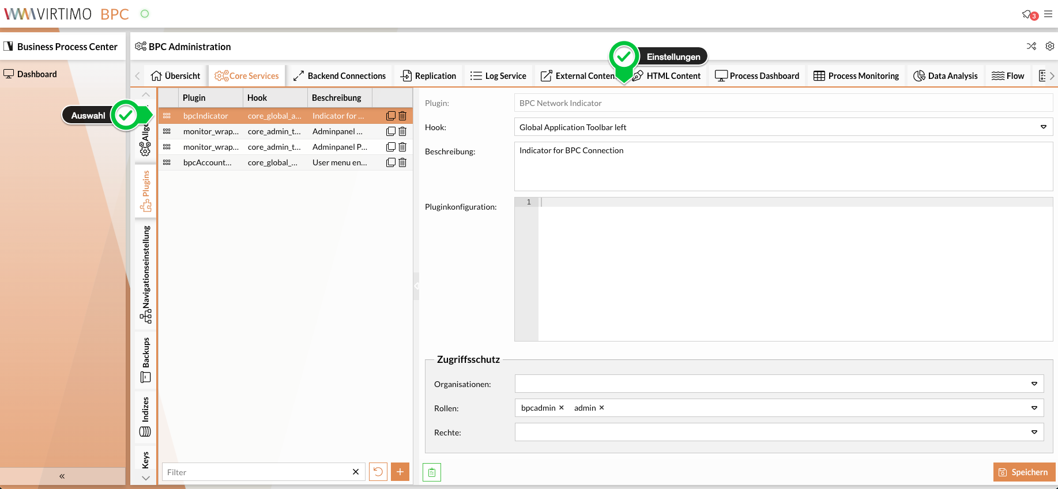This screenshot has height=489, width=1058.
Task: Select the Navigationseinstellung vertical tab
Action: pos(145,274)
